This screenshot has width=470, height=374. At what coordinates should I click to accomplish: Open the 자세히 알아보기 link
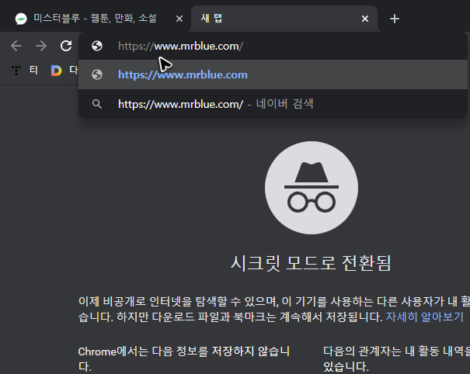[x=424, y=317]
